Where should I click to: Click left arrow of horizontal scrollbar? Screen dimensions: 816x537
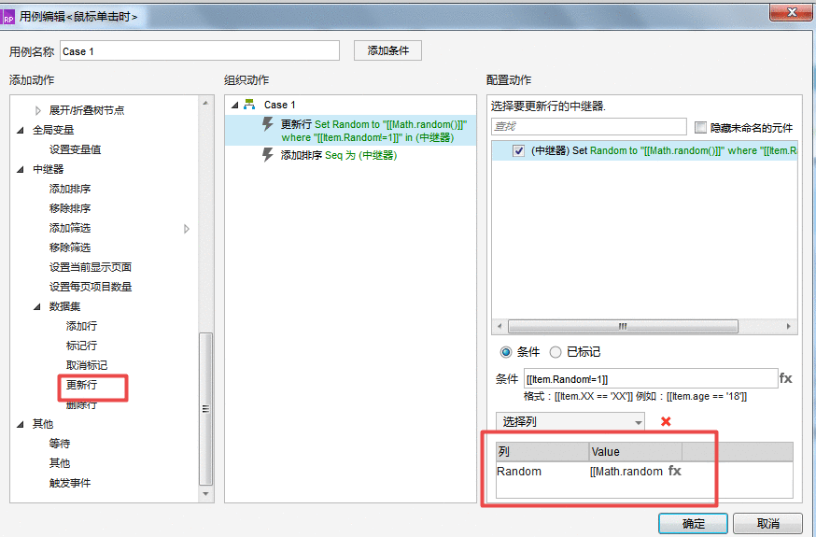coord(499,326)
